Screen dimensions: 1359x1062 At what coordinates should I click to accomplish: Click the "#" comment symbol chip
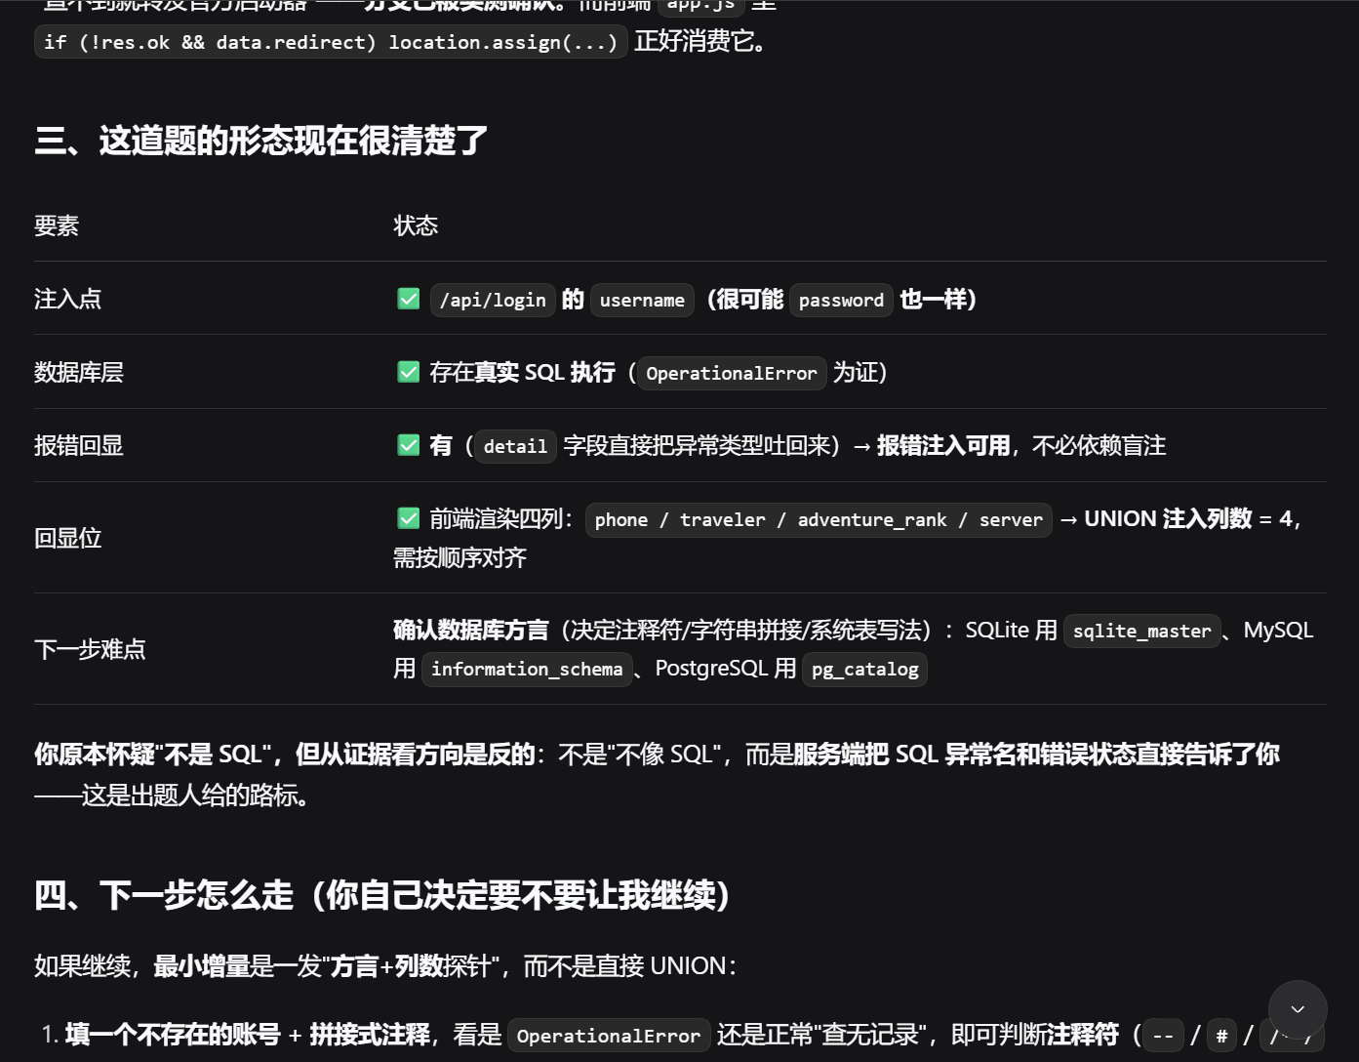pos(1221,1036)
